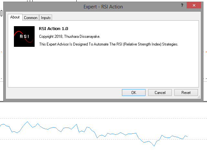Confirm with the OK button
This screenshot has width=207, height=155.
click(134, 93)
